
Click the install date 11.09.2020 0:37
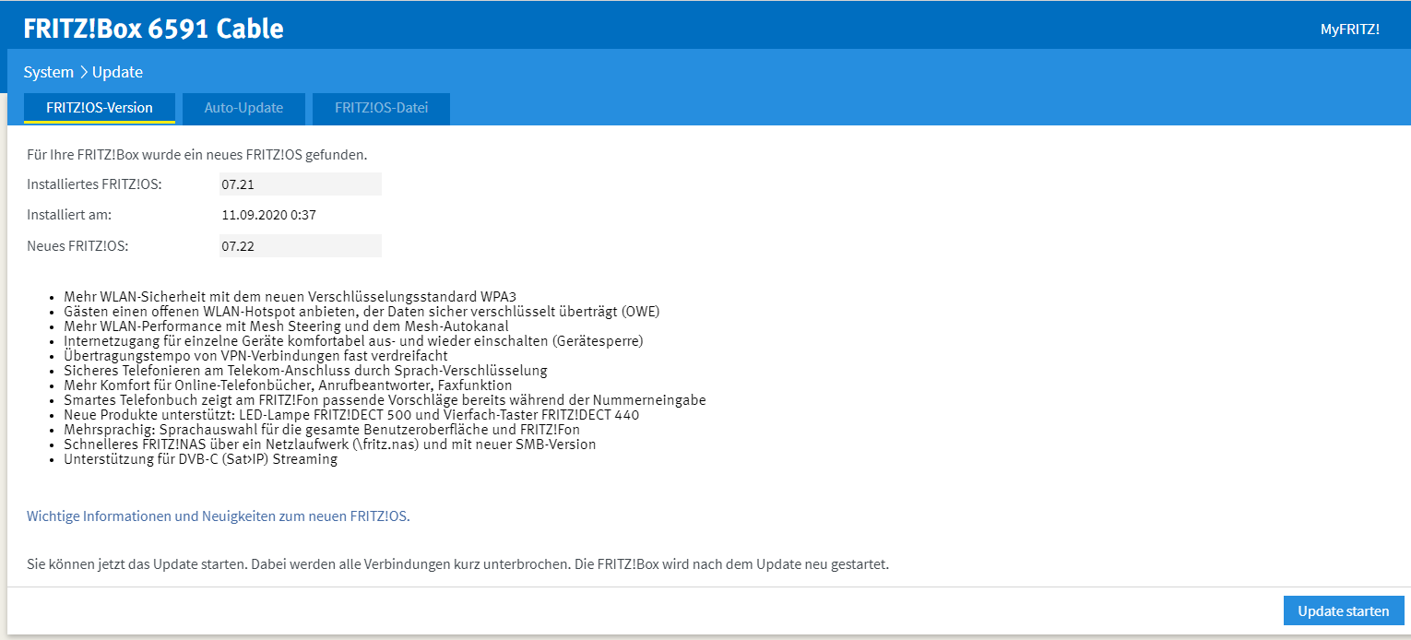point(269,215)
